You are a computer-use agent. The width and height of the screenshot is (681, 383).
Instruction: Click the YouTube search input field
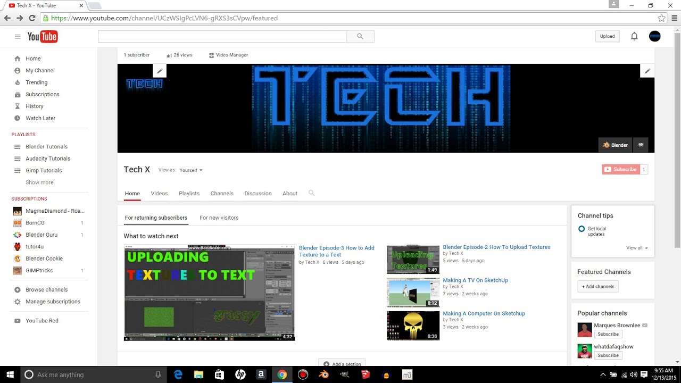click(x=222, y=36)
